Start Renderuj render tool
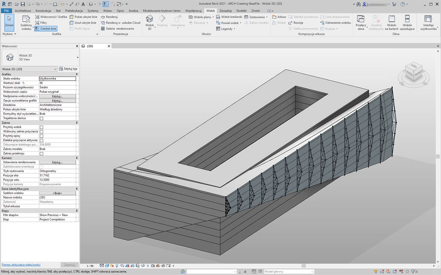Viewport: 441px width, 275px height. pos(109,17)
